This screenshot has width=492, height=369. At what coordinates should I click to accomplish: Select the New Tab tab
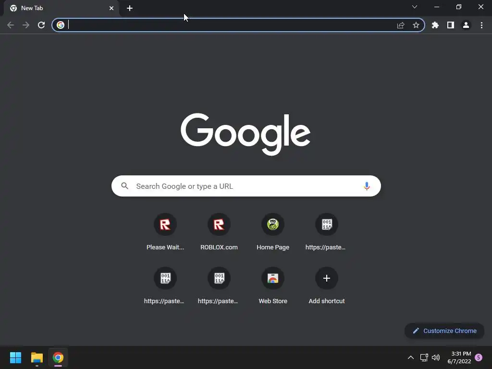click(x=61, y=8)
